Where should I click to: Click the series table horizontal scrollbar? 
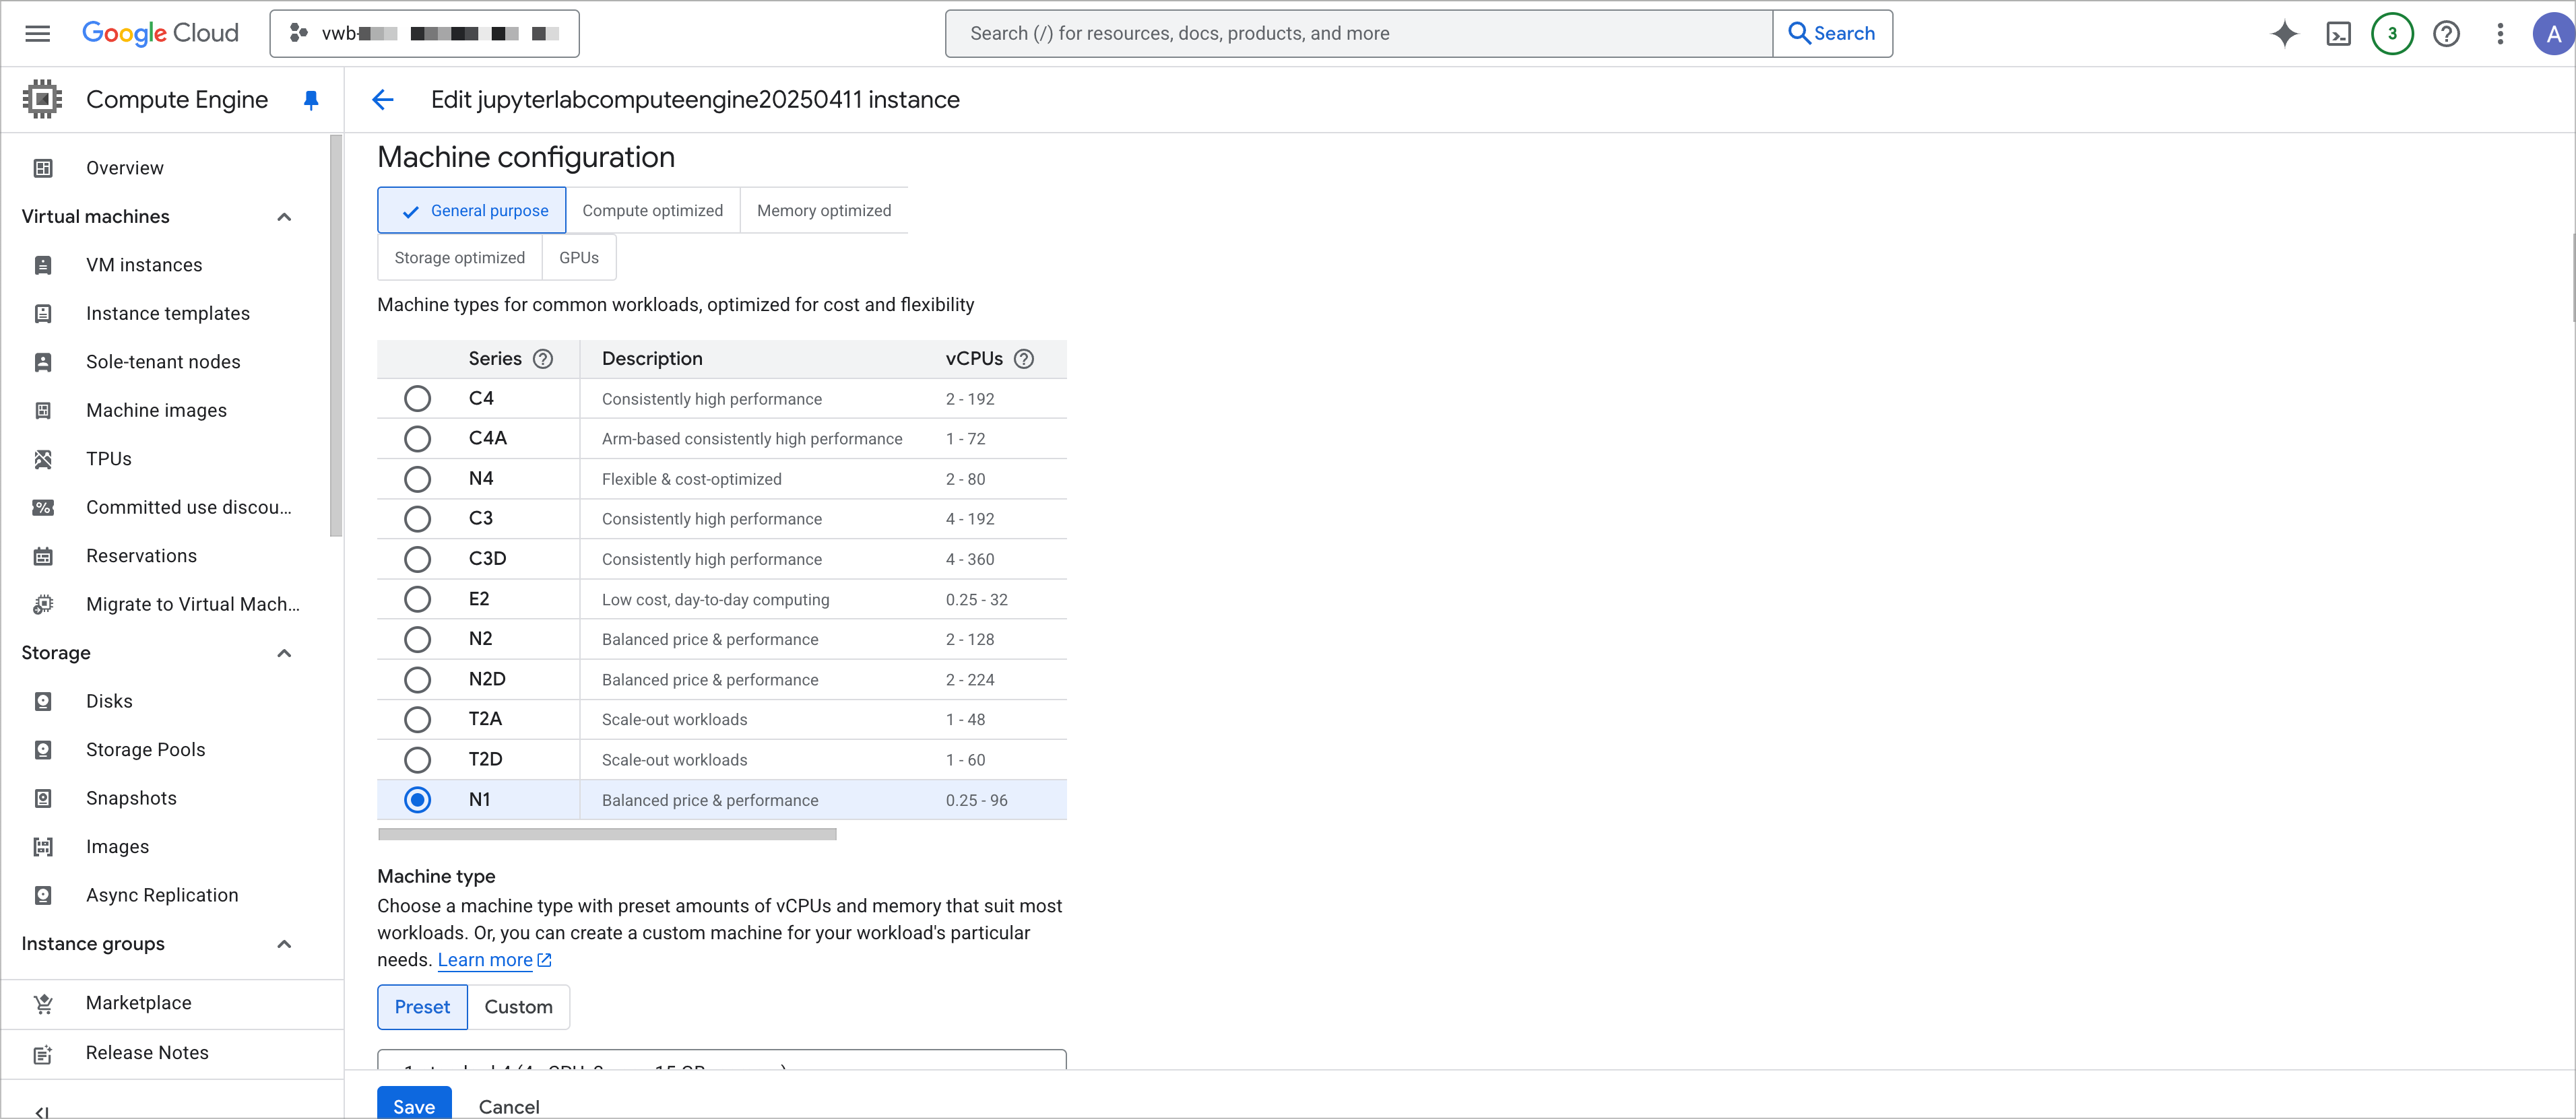tap(607, 834)
